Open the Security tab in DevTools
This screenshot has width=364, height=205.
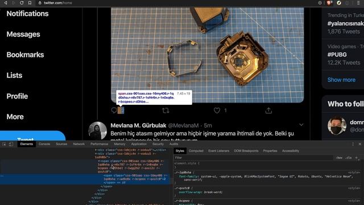(158, 144)
